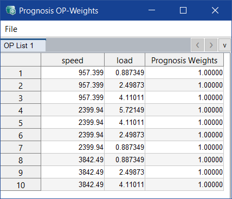This screenshot has height=199, width=232.
Task: Click the load cell in row 1
Action: pos(125,72)
